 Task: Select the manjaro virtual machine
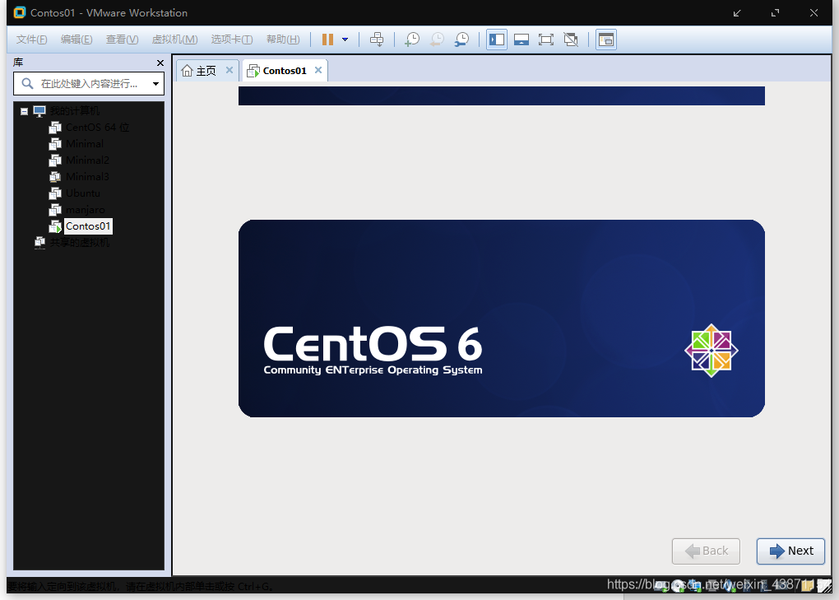85,210
